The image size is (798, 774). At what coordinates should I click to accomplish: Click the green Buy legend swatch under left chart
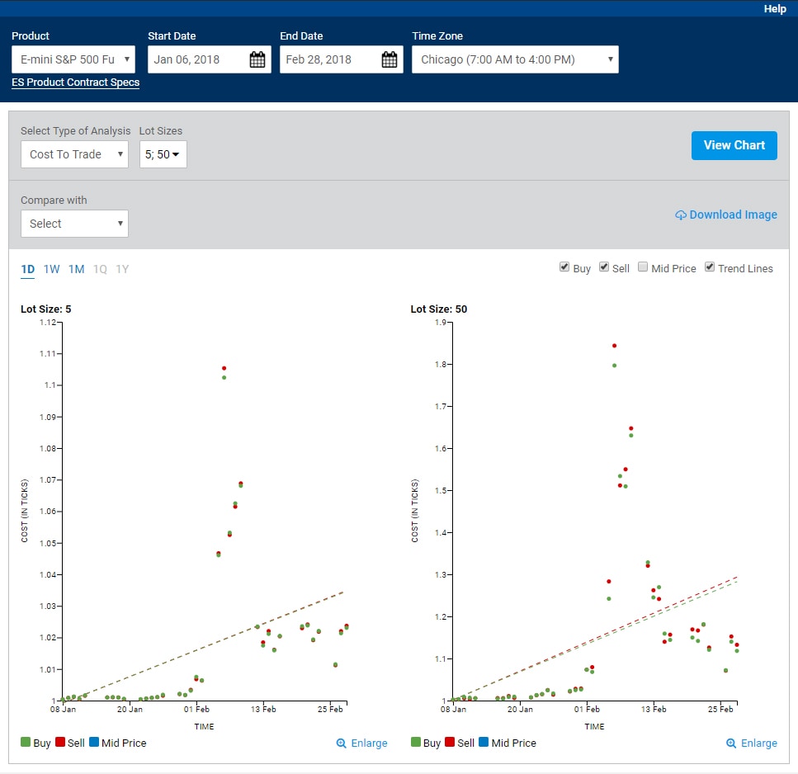tap(26, 743)
